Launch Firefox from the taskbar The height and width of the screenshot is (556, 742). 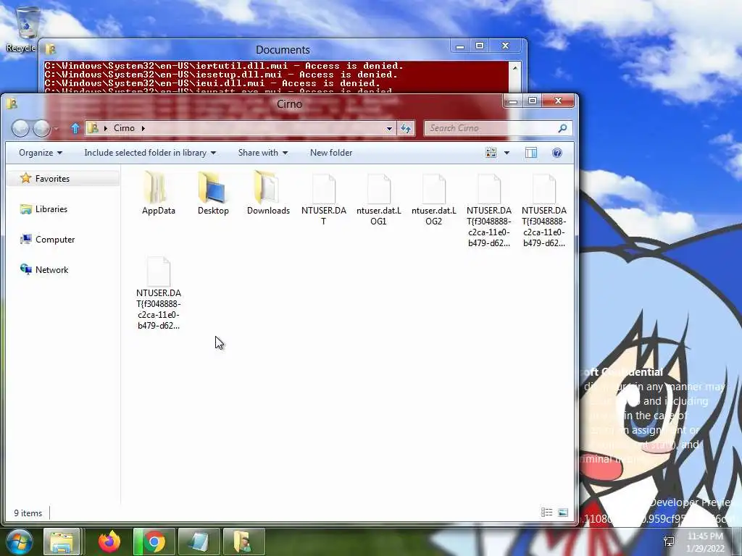109,542
